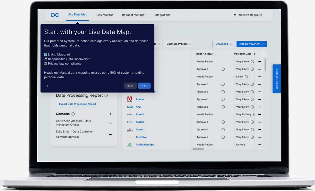Viewport: 315px width, 191px height.
Task: Open the Download dropdown menu
Action: click(223, 44)
